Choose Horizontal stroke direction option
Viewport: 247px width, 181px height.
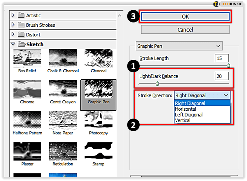pos(185,109)
